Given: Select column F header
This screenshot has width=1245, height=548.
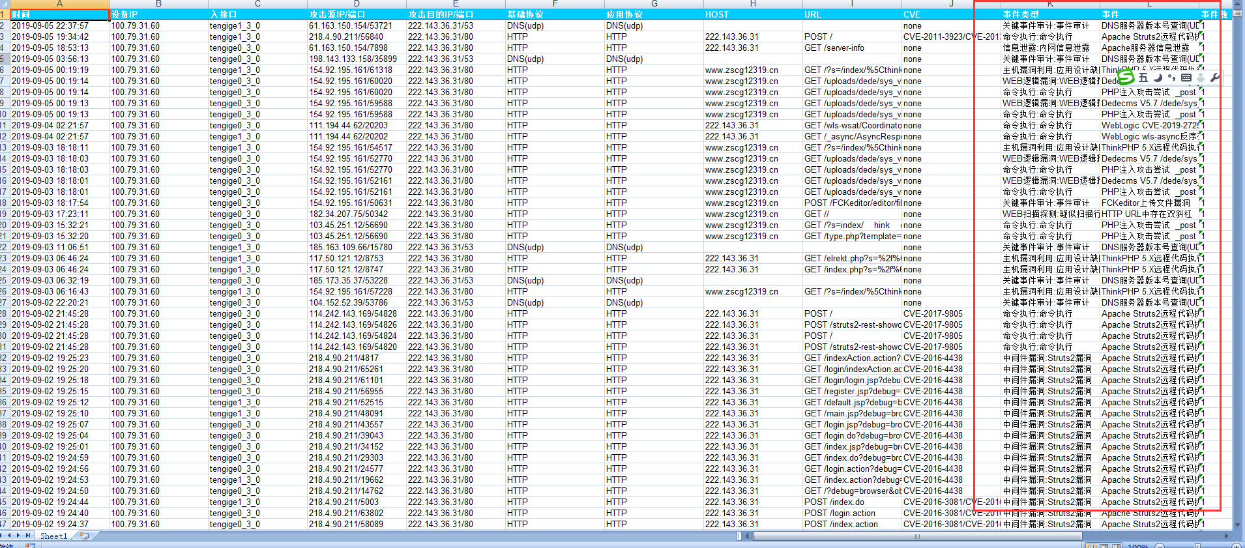Looking at the screenshot, I should pyautogui.click(x=555, y=4).
